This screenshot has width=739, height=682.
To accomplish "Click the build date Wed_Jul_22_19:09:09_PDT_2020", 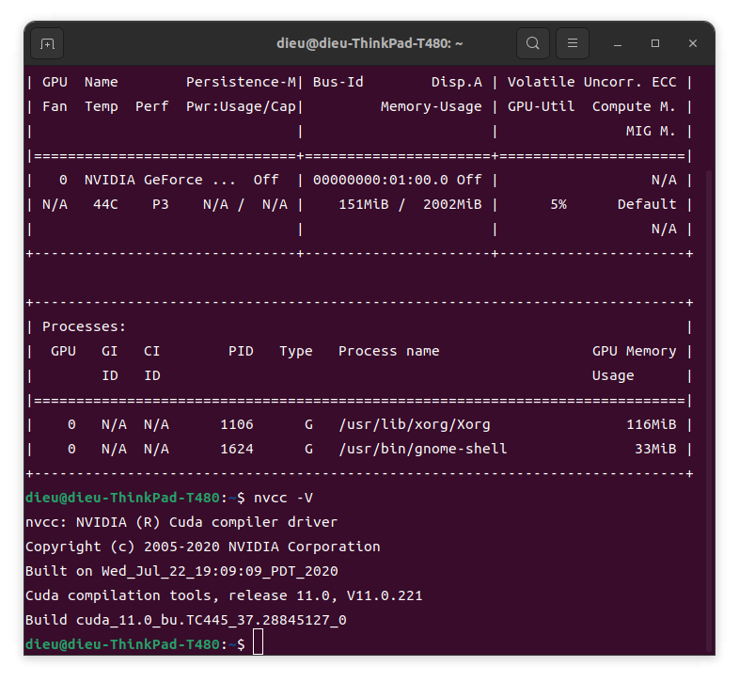I will pyautogui.click(x=220, y=571).
